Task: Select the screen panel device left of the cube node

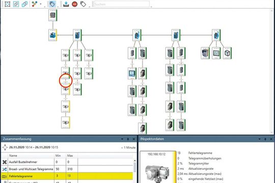Action: pos(216,53)
